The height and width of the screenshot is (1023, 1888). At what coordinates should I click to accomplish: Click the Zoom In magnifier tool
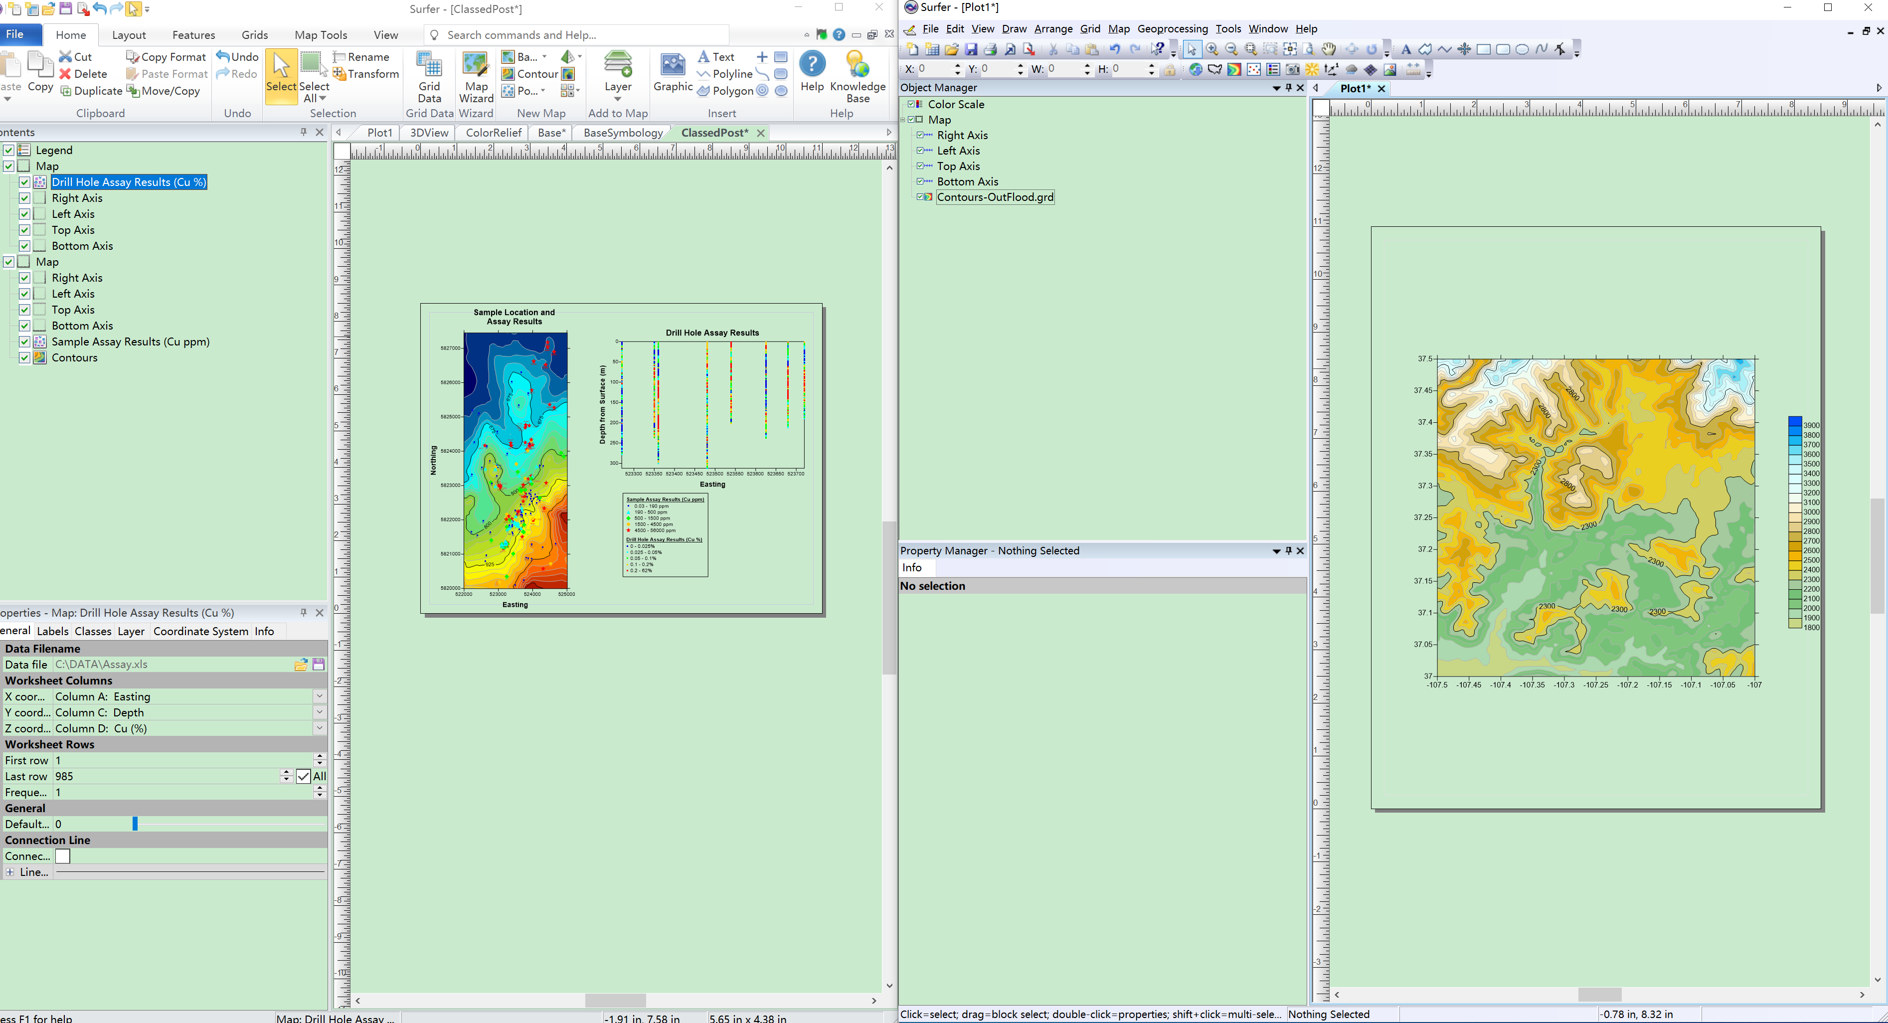pyautogui.click(x=1212, y=49)
